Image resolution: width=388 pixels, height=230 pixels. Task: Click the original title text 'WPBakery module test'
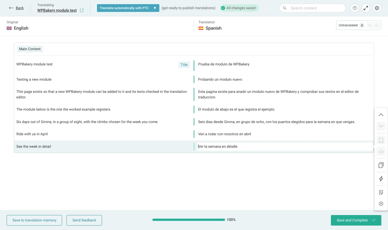point(34,64)
